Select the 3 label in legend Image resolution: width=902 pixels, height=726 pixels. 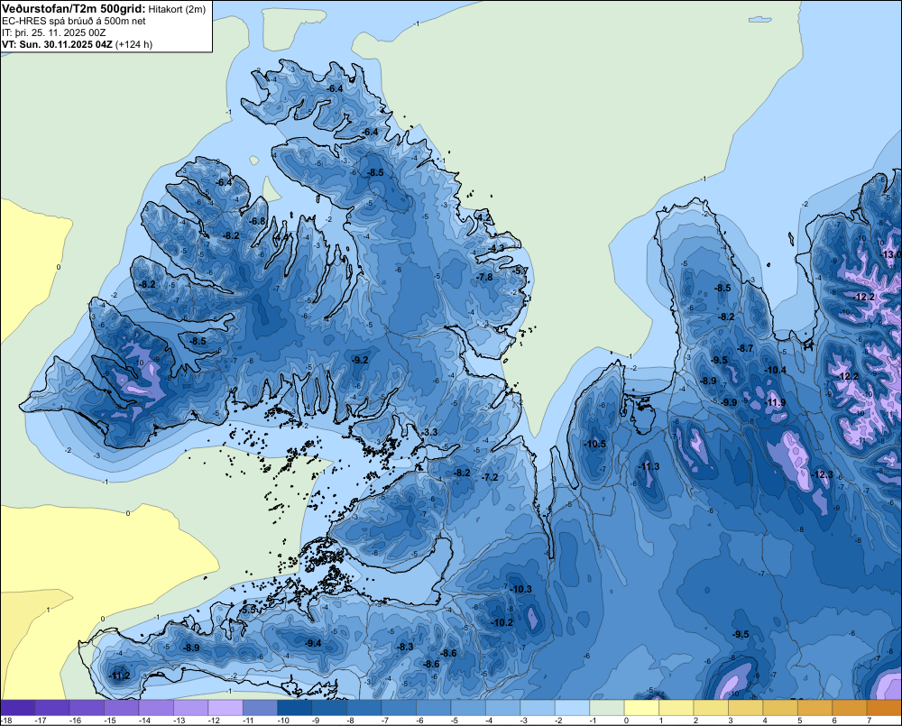(x=730, y=721)
